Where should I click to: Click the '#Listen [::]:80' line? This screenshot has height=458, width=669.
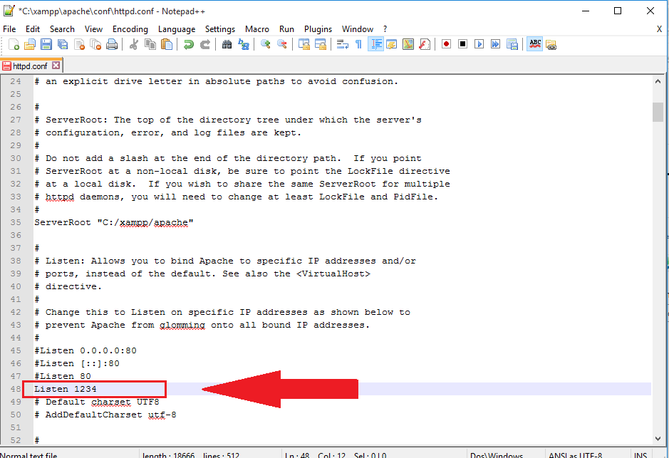click(77, 363)
